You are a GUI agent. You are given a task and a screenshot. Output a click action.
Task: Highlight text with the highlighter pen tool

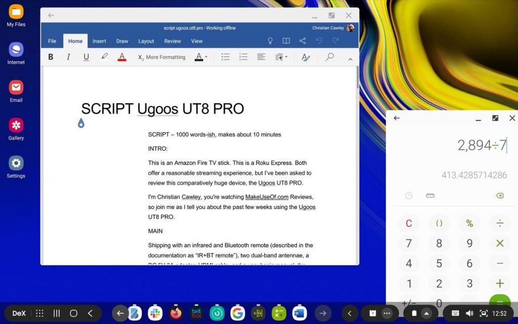[104, 57]
